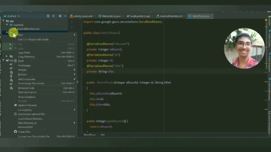The width and height of the screenshot is (271, 152).
Task: Expand the Analyze submenu arrow
Action: [x=75, y=70]
